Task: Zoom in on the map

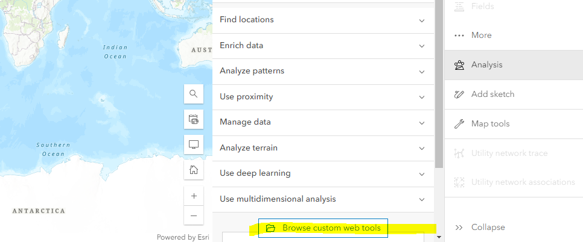Action: click(194, 196)
